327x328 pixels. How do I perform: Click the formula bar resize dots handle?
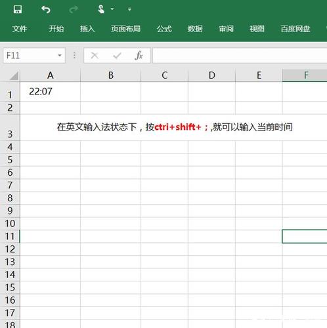tap(74, 55)
